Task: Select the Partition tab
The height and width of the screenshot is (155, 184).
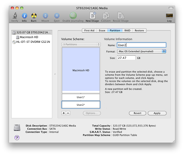Action: click(115, 30)
